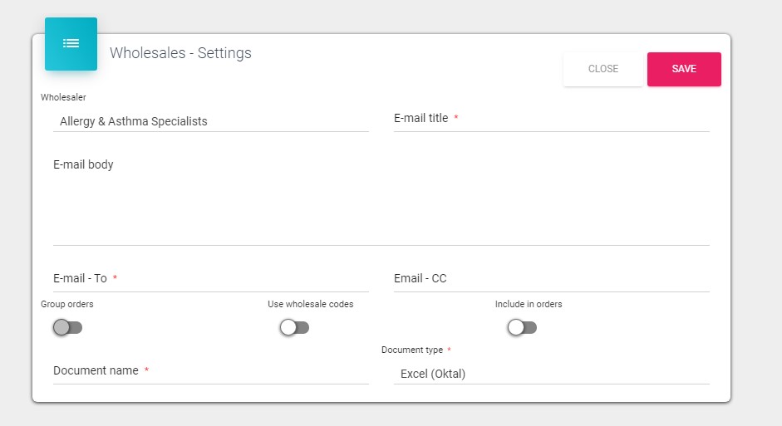Image resolution: width=782 pixels, height=426 pixels.
Task: Toggle the Group orders switch
Action: (x=67, y=327)
